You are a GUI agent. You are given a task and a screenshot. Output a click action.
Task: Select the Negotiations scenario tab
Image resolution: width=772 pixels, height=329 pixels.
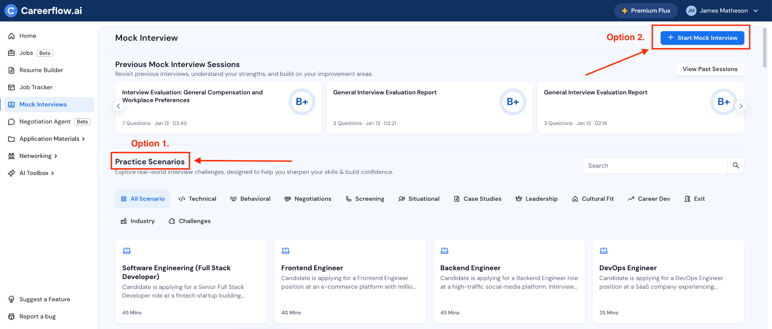tap(308, 199)
